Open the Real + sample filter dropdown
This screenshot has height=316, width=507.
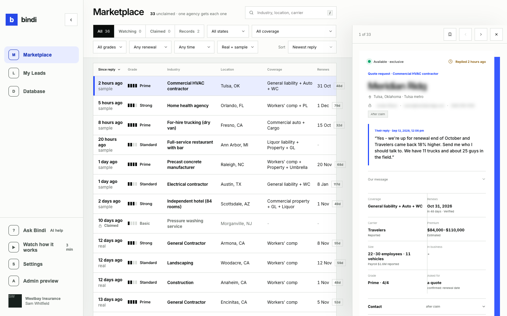238,47
